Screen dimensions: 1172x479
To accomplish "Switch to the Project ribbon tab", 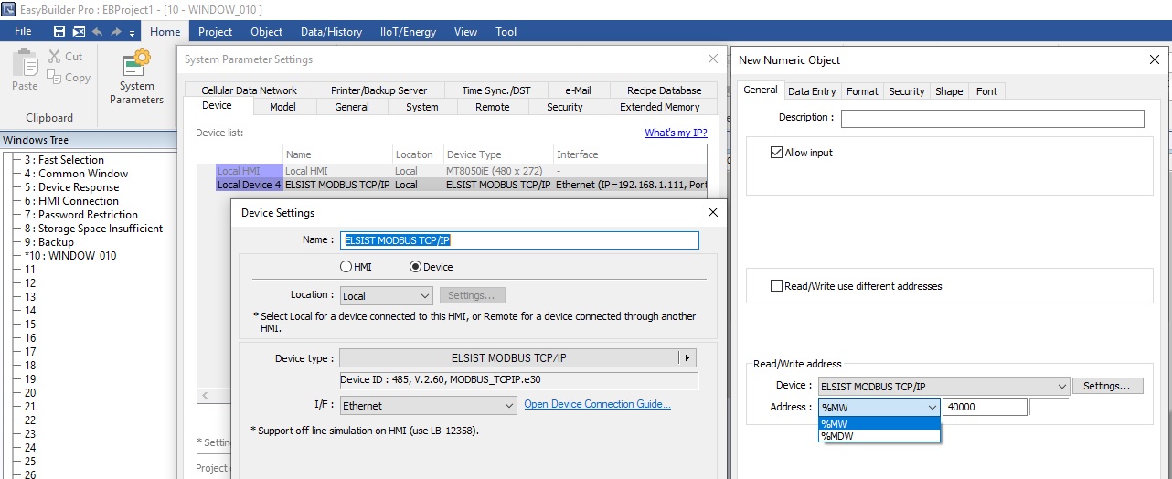I will (x=216, y=32).
